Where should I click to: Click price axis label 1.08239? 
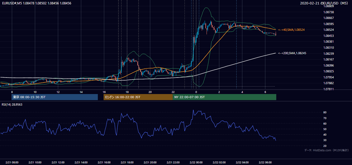(329, 54)
